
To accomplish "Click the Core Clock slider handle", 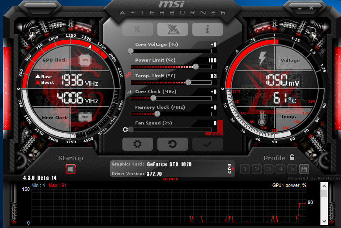I will point(153,98).
